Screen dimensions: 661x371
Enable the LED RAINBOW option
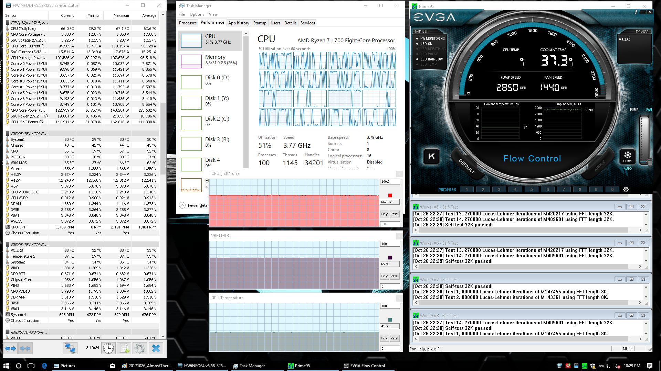click(431, 59)
